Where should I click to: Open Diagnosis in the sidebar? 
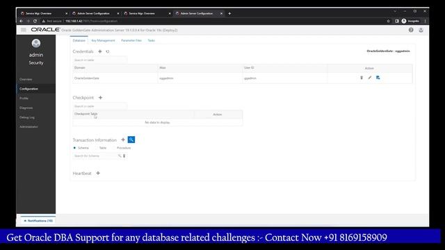(26, 108)
